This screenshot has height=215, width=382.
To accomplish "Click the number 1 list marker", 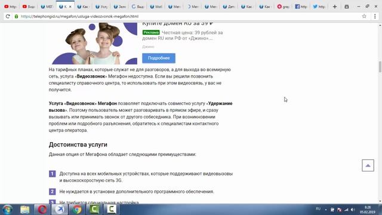I will pos(52,174).
